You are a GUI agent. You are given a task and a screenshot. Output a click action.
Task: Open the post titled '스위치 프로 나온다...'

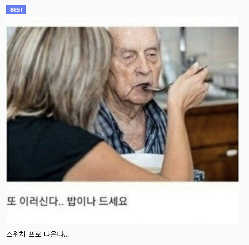coord(38,234)
